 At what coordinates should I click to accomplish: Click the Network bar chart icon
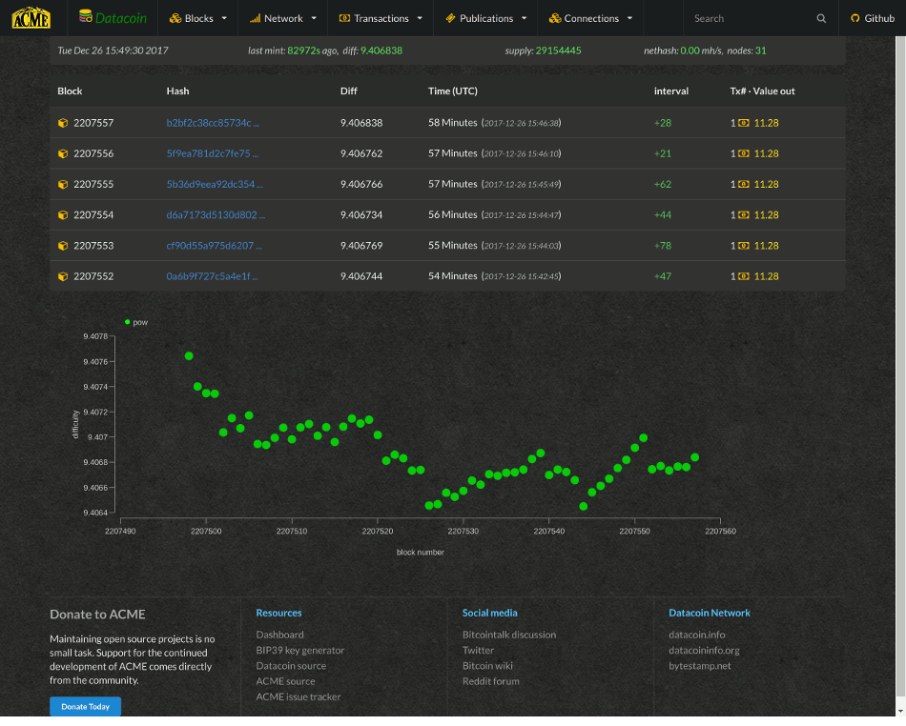(x=255, y=18)
